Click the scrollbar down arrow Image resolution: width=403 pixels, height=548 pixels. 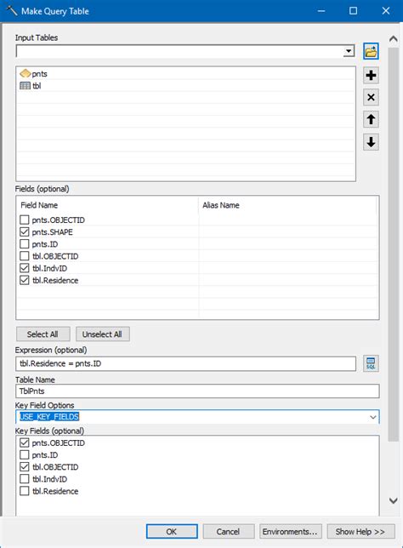pyautogui.click(x=393, y=501)
